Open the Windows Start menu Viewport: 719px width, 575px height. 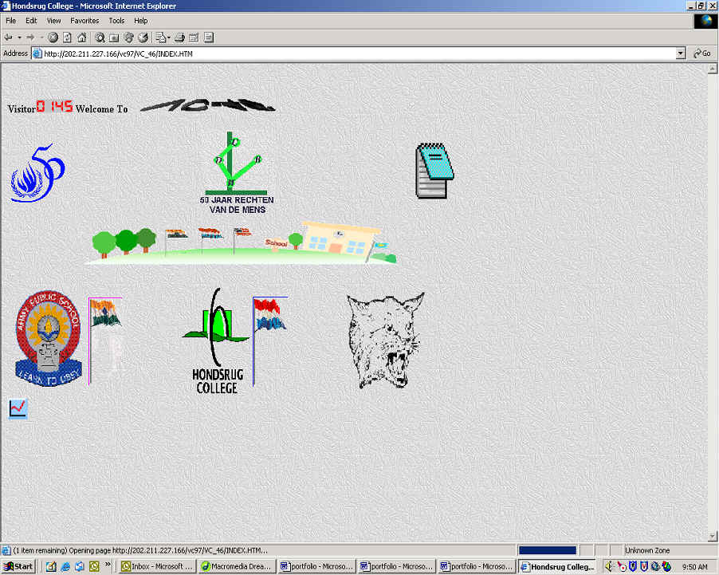(x=18, y=566)
